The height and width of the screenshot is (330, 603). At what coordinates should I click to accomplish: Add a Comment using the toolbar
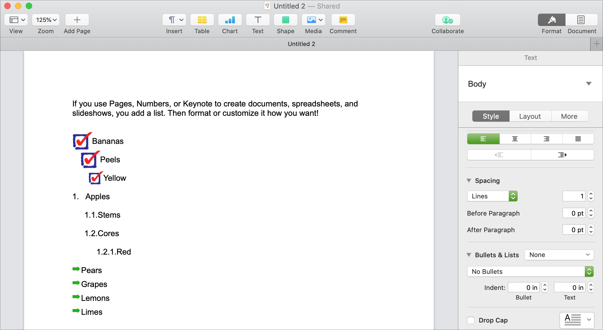coord(343,20)
